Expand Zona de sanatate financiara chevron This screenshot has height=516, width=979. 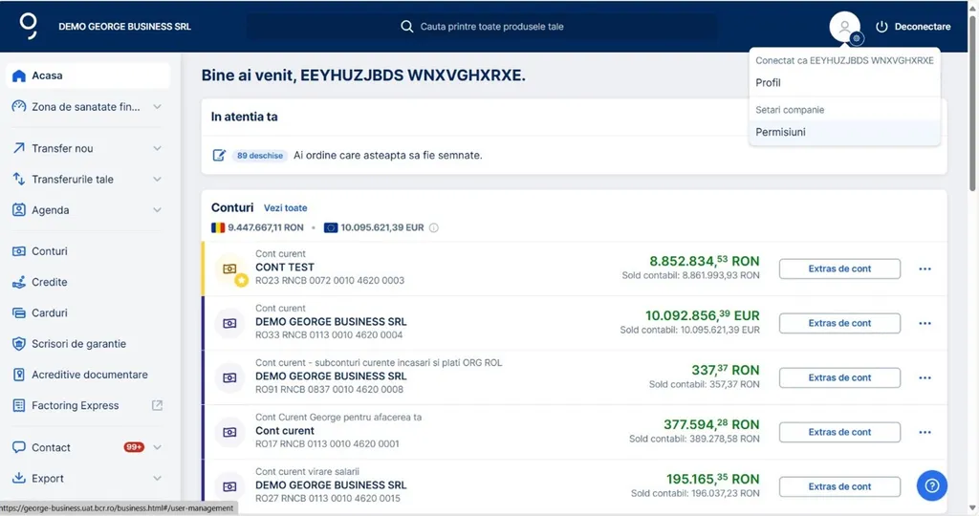158,107
